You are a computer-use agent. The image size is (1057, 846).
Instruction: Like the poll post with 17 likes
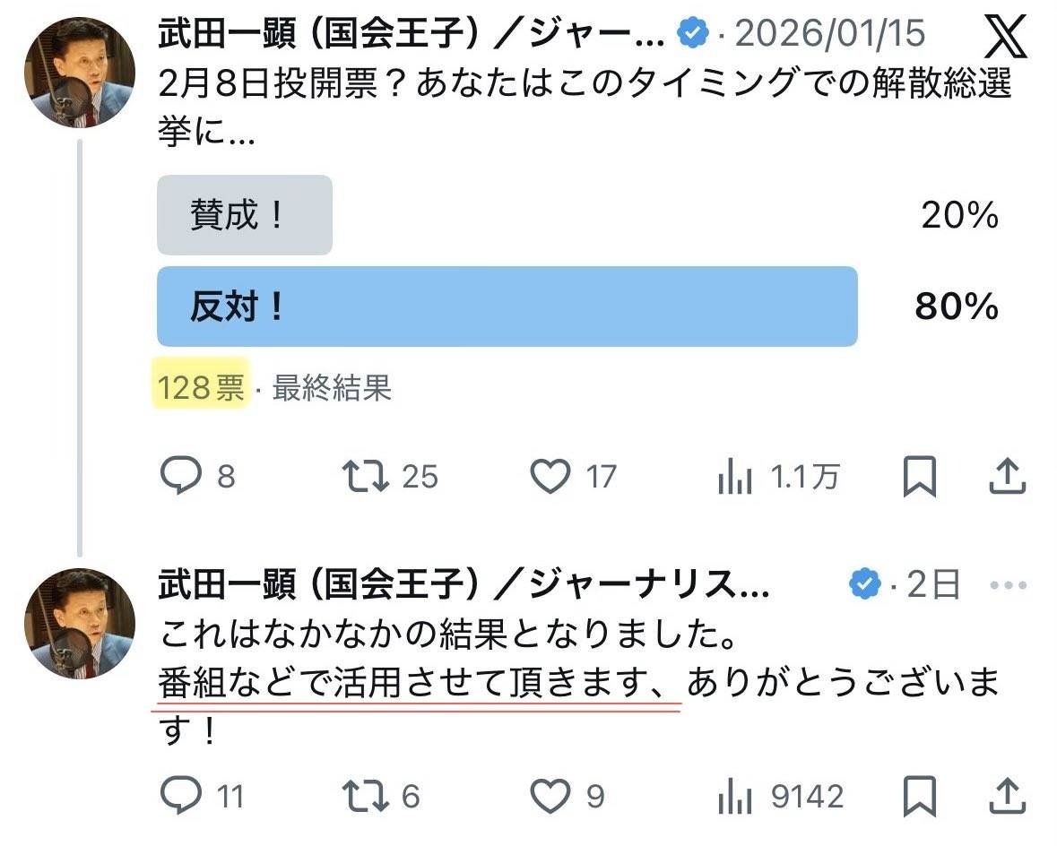[x=550, y=476]
